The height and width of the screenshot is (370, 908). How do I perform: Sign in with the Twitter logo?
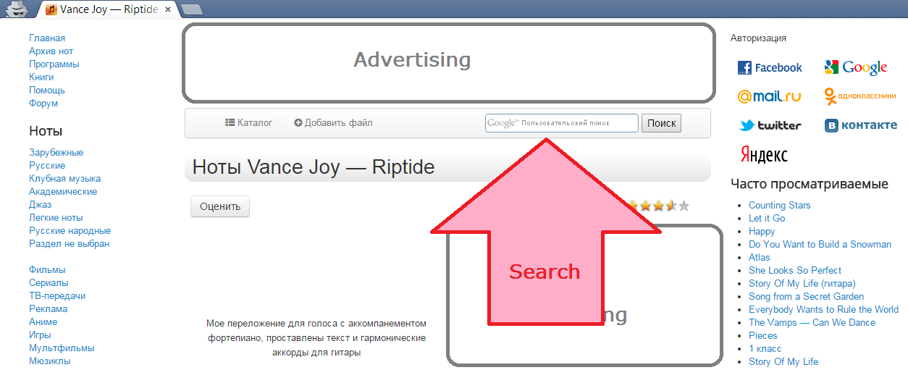pos(770,125)
